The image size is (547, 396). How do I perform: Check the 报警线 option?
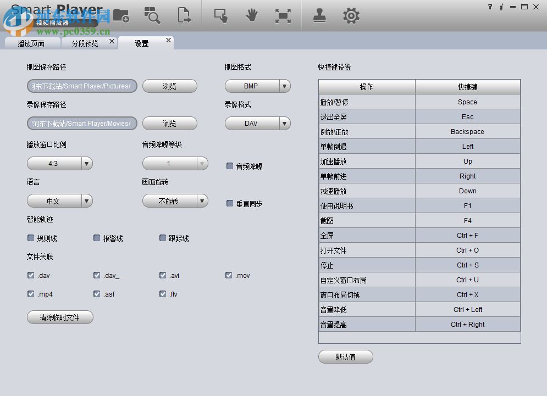tap(97, 238)
